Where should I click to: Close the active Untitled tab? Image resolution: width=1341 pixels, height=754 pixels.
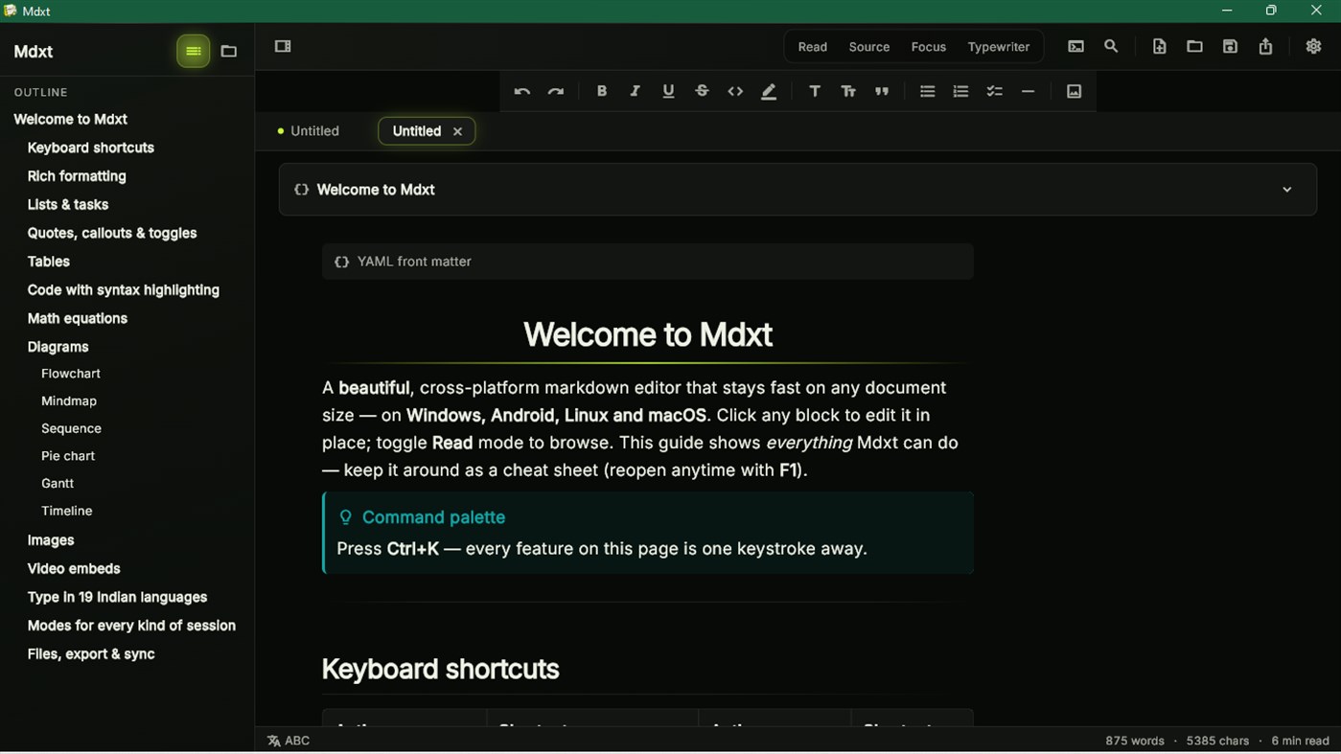click(x=457, y=132)
